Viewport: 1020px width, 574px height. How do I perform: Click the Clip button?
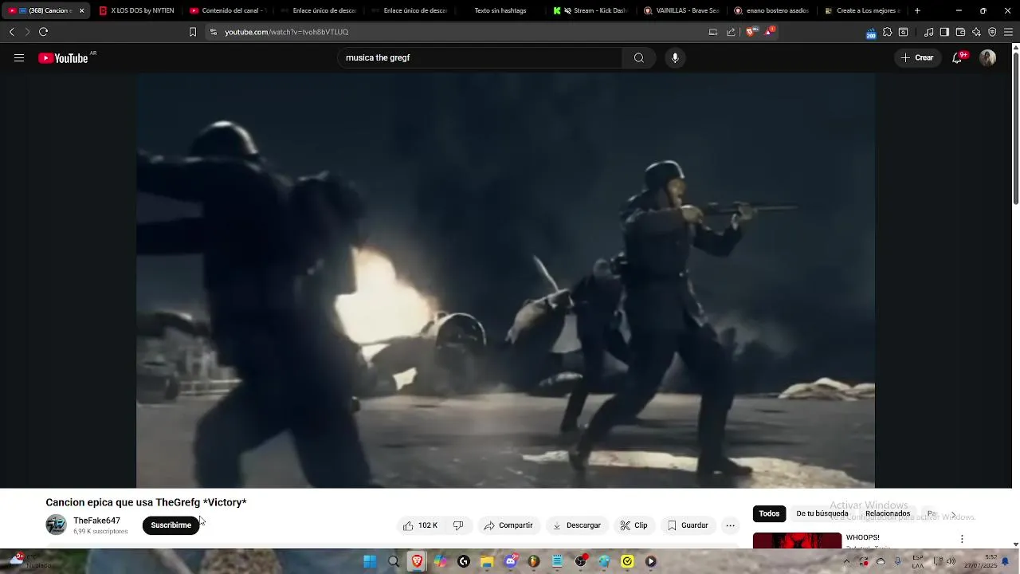click(x=634, y=525)
